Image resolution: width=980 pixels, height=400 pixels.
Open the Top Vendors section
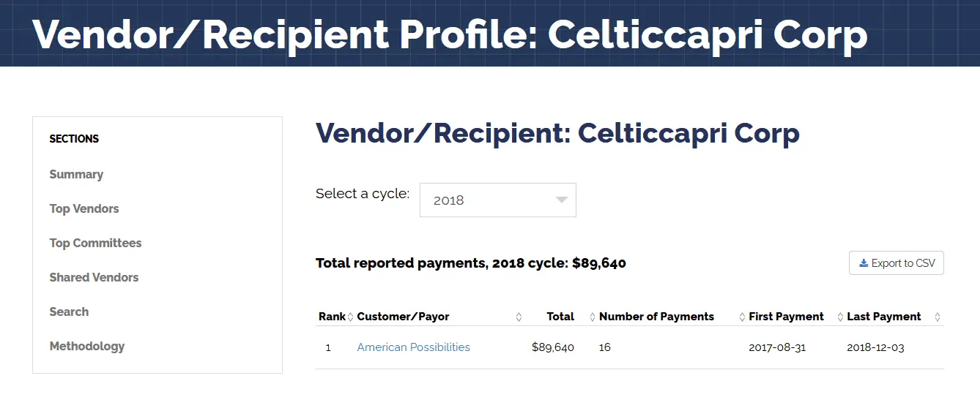(84, 208)
